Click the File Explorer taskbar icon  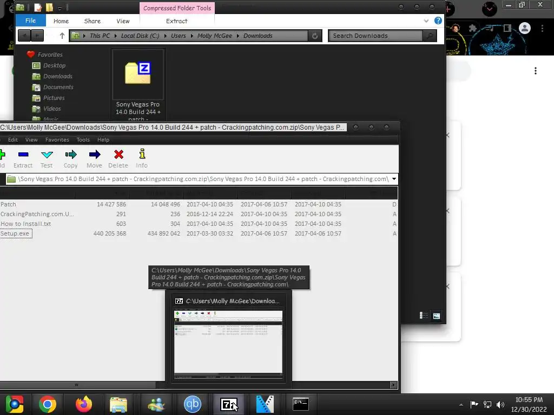118,404
